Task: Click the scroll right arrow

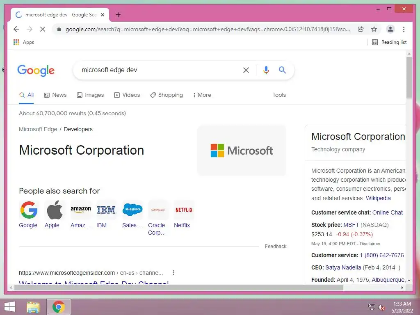Action: (x=402, y=288)
